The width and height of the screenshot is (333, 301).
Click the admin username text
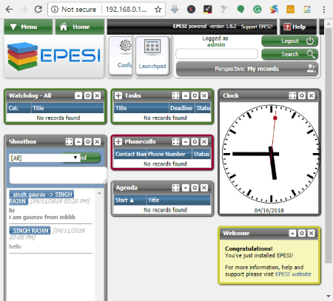click(216, 44)
